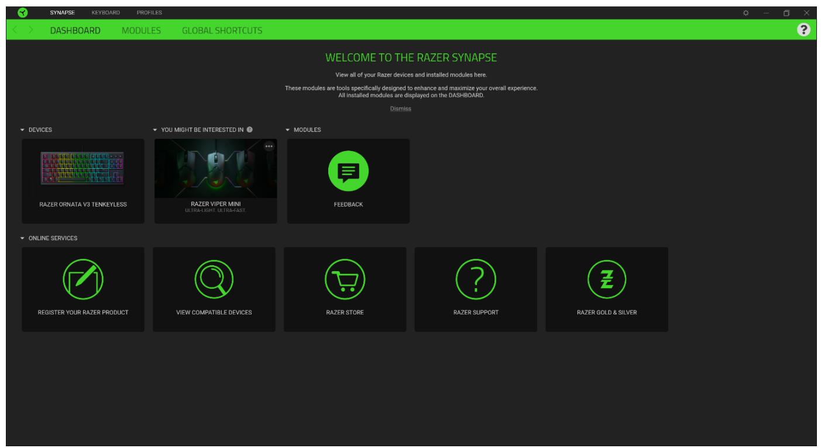Switch to the Synapse top tab
Viewport: 821px width, 448px height.
pyautogui.click(x=61, y=12)
